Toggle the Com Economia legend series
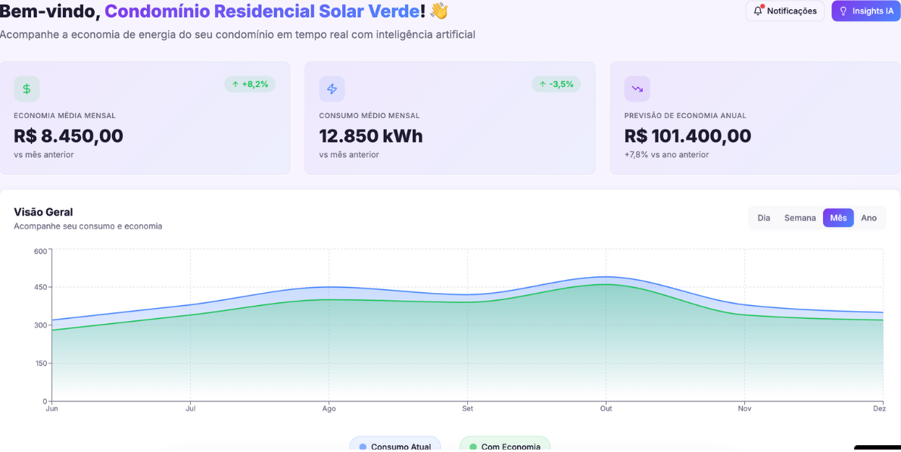This screenshot has height=452, width=901. click(x=504, y=446)
